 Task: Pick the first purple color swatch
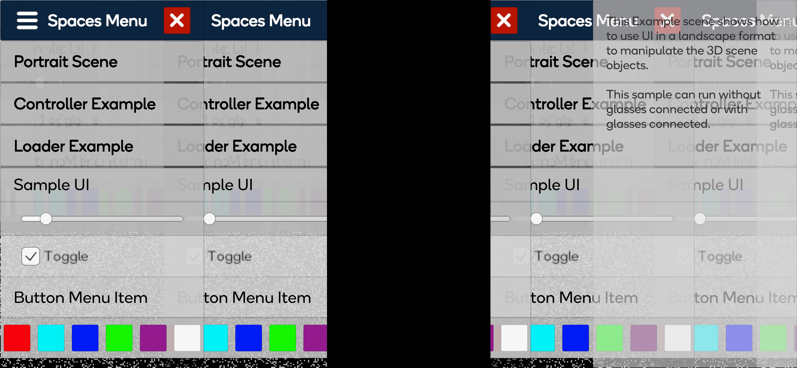click(x=153, y=338)
